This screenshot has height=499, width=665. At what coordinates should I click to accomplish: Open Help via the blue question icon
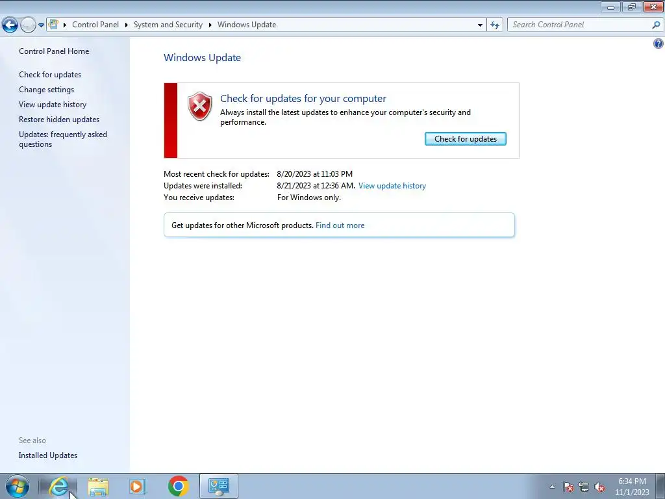point(659,44)
